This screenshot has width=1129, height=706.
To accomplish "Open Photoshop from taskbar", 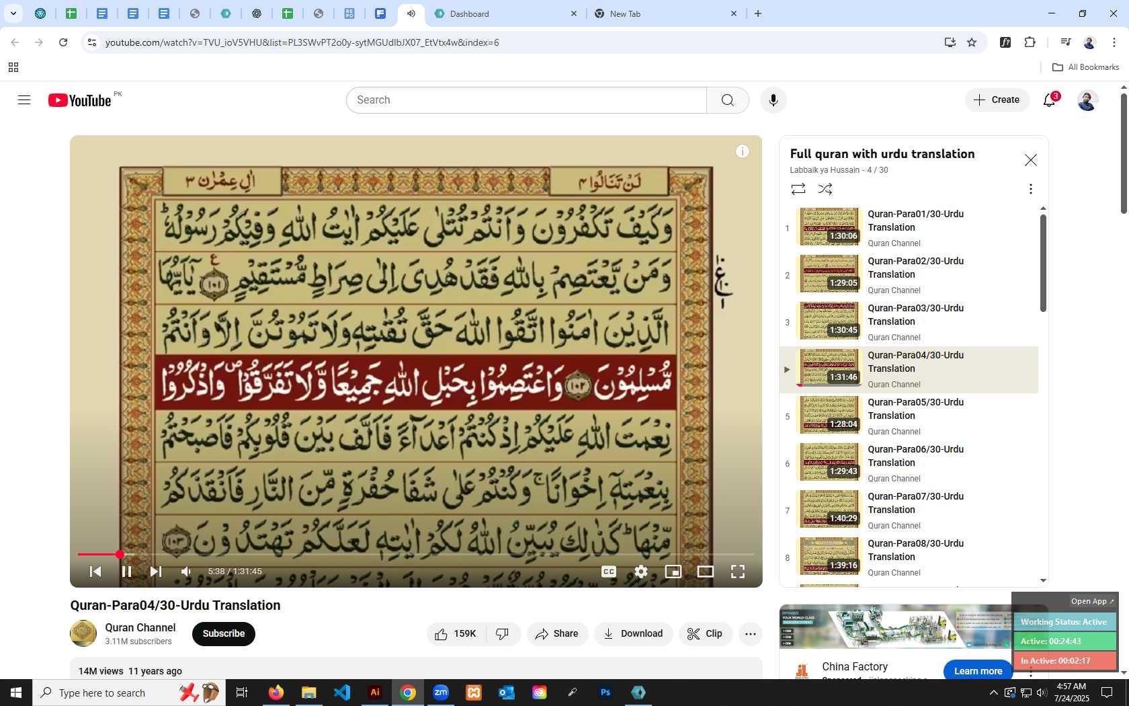I will (605, 693).
